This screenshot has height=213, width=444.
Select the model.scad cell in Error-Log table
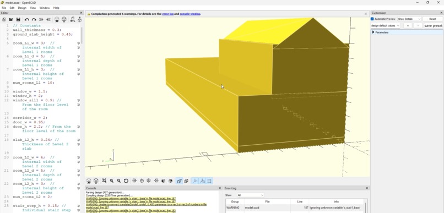click(267, 207)
